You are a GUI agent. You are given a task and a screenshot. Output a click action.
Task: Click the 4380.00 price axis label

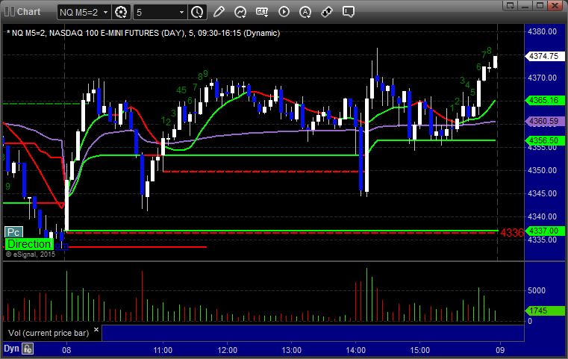(543, 31)
